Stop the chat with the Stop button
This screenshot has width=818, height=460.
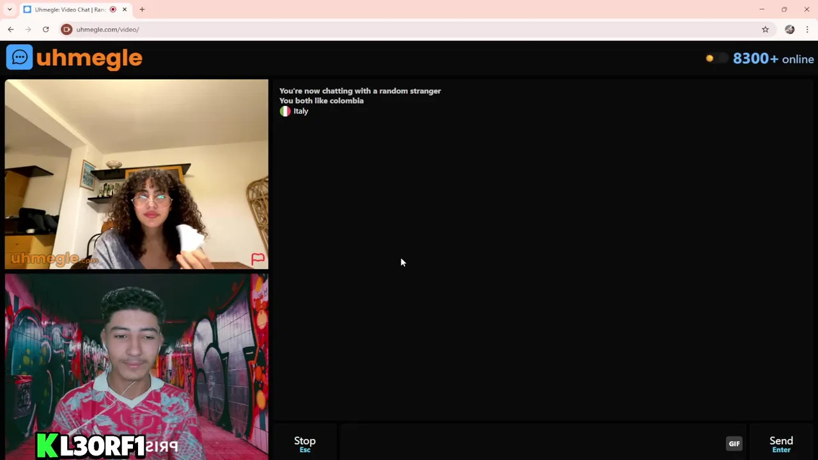[x=305, y=444]
